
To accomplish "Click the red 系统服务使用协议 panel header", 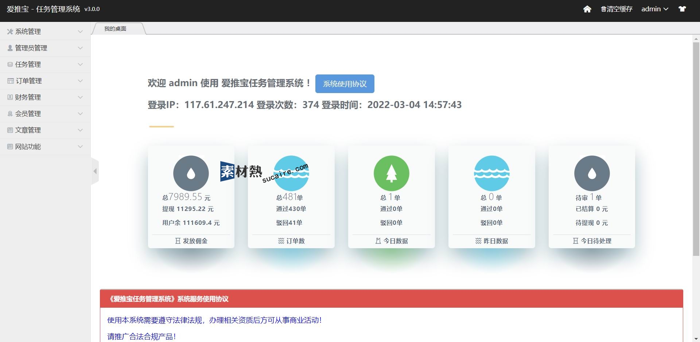I will coord(391,299).
